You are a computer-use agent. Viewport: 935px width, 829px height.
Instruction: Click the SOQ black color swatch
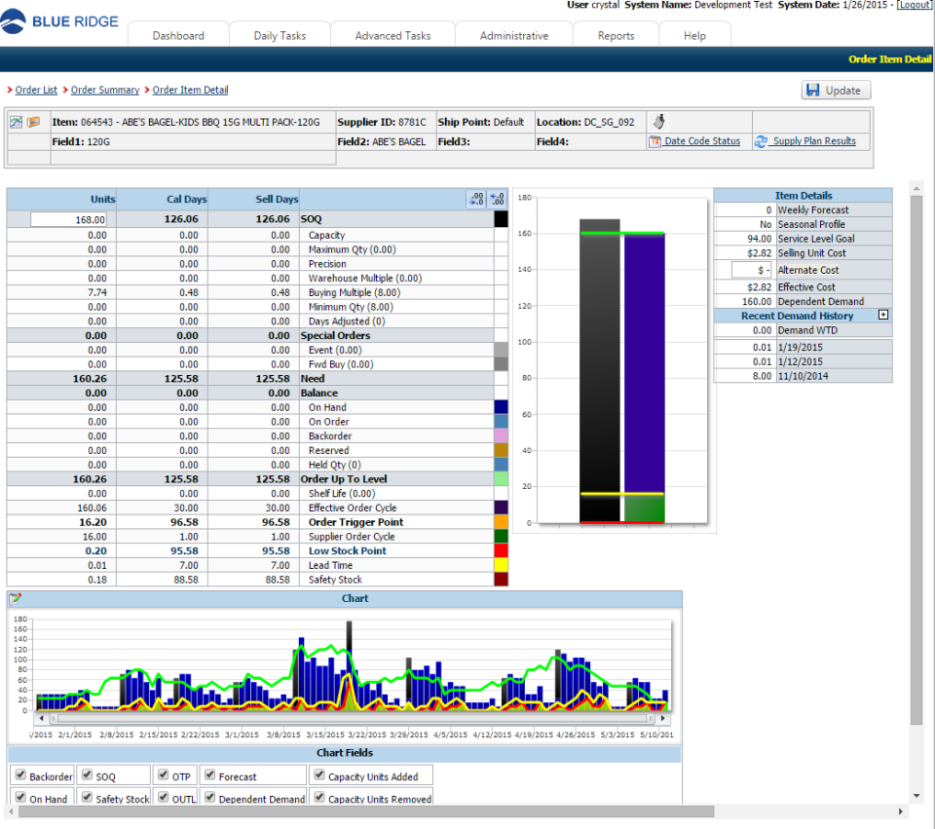[501, 218]
